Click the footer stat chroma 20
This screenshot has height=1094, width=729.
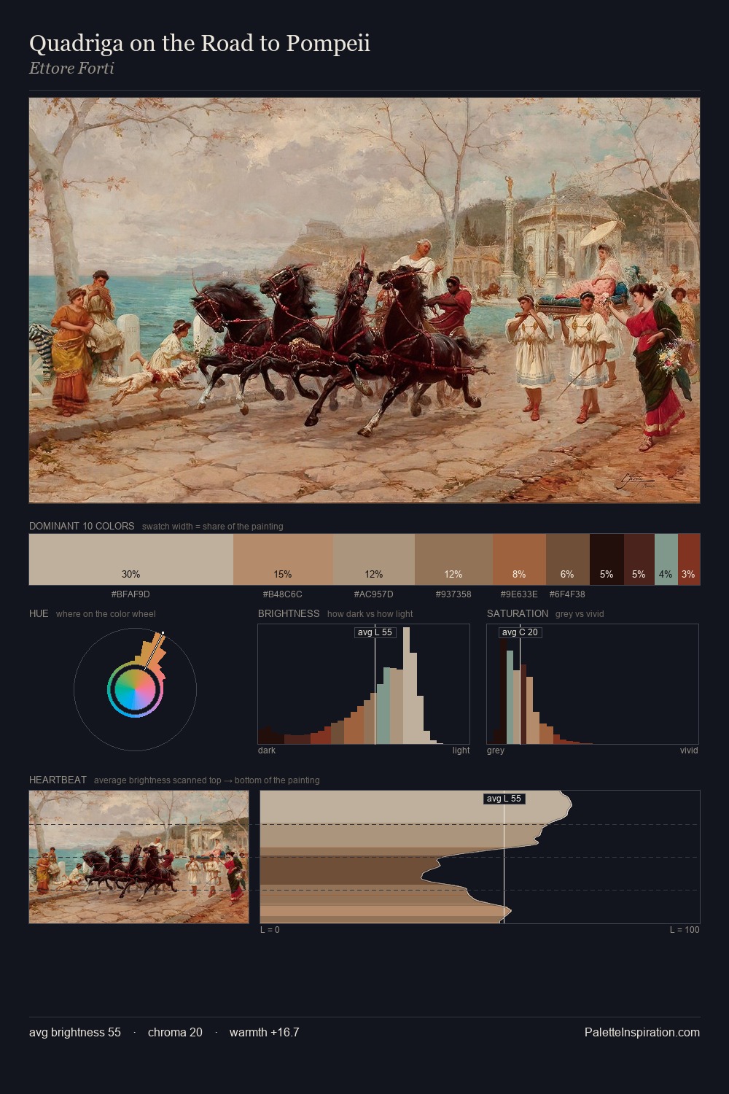click(175, 1032)
